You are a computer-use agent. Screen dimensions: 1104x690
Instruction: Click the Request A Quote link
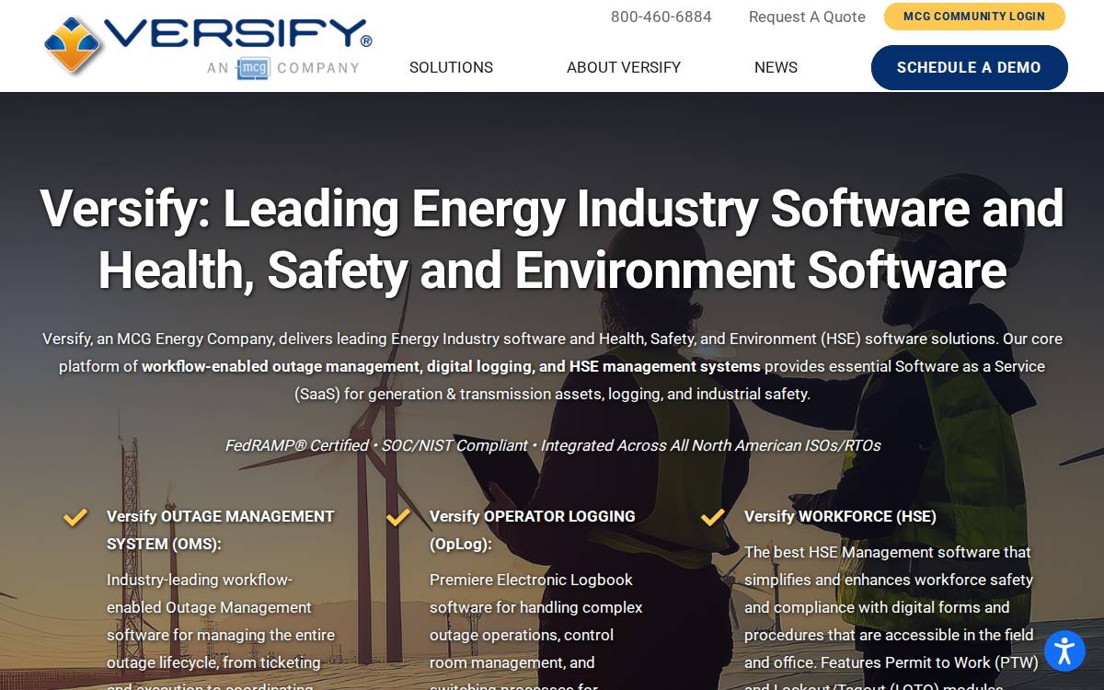pyautogui.click(x=807, y=17)
